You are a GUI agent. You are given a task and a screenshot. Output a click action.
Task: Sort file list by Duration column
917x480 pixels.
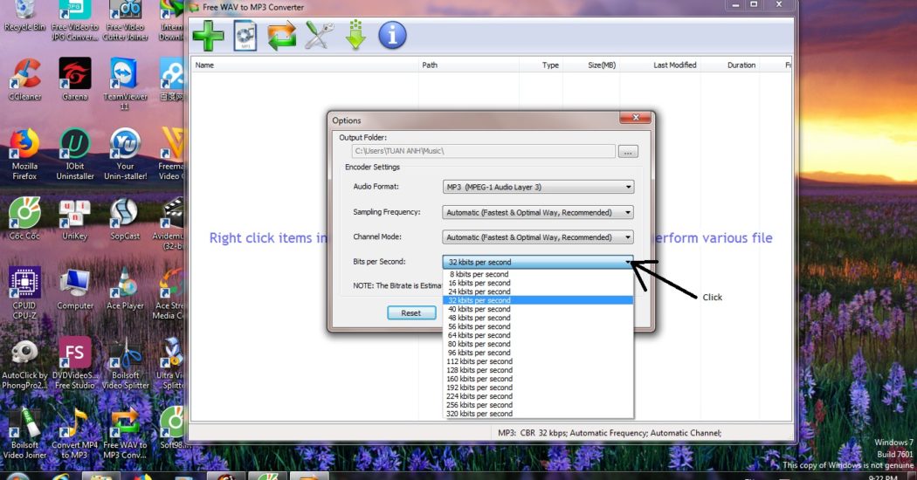click(730, 65)
